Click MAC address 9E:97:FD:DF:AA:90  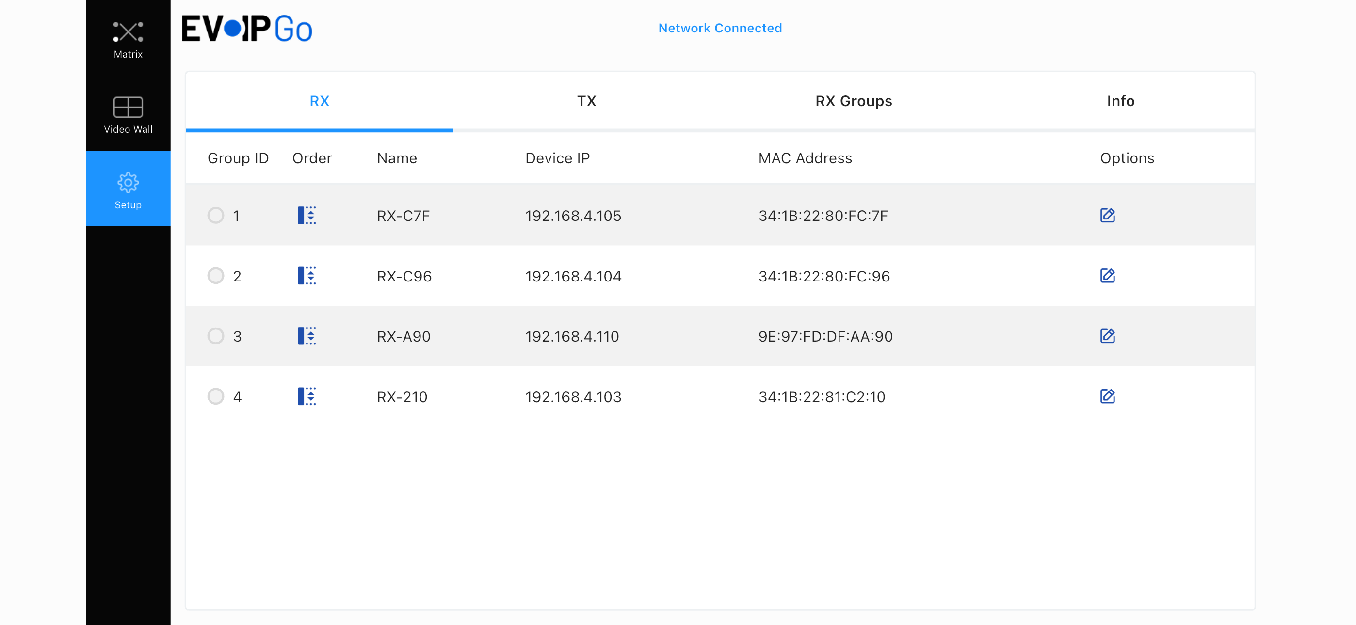click(825, 336)
